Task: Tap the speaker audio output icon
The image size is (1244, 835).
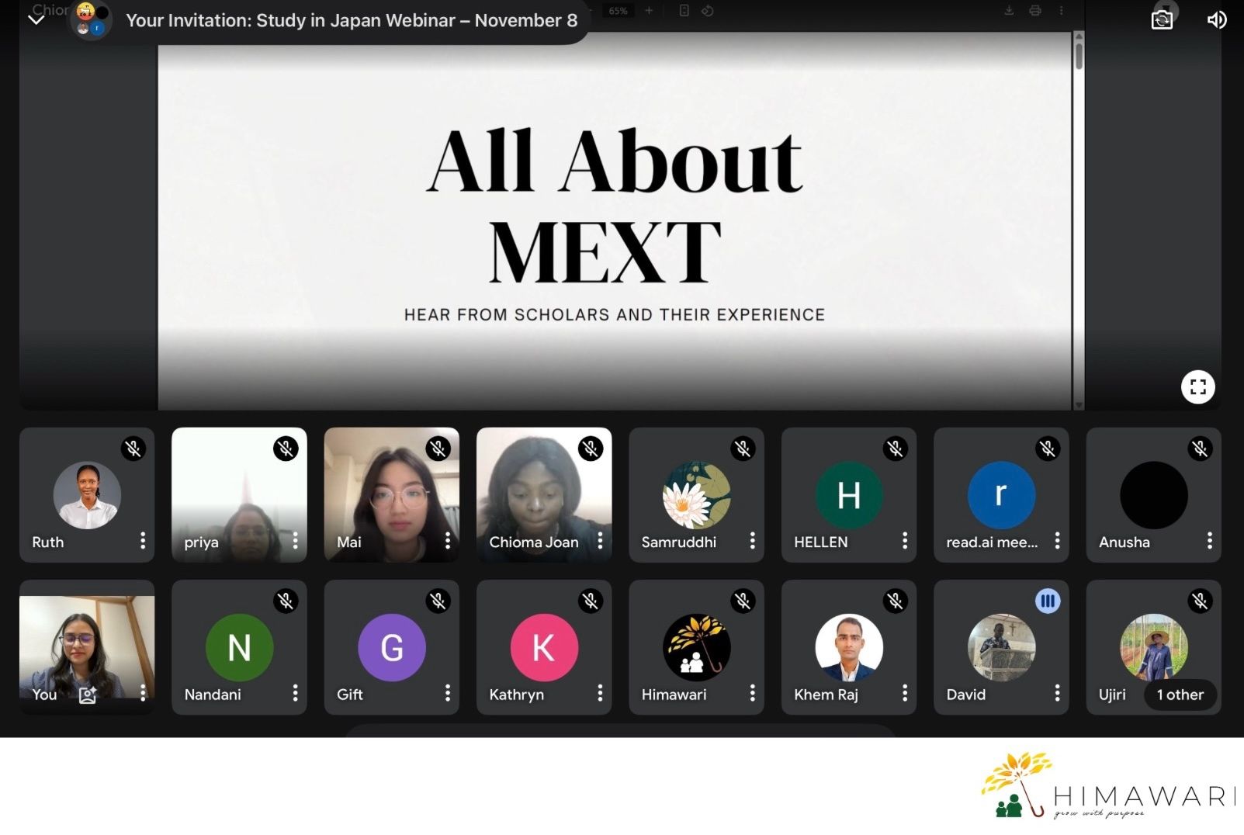Action: coord(1216,20)
